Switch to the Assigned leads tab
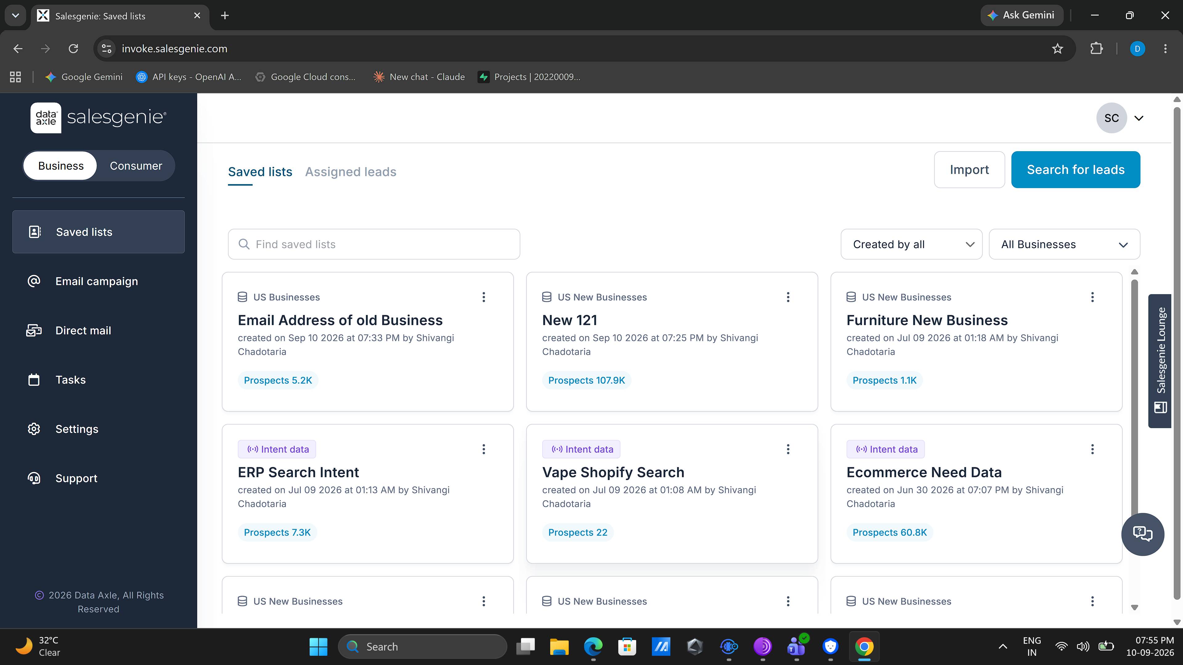Screen dimensions: 1183x665 350,172
